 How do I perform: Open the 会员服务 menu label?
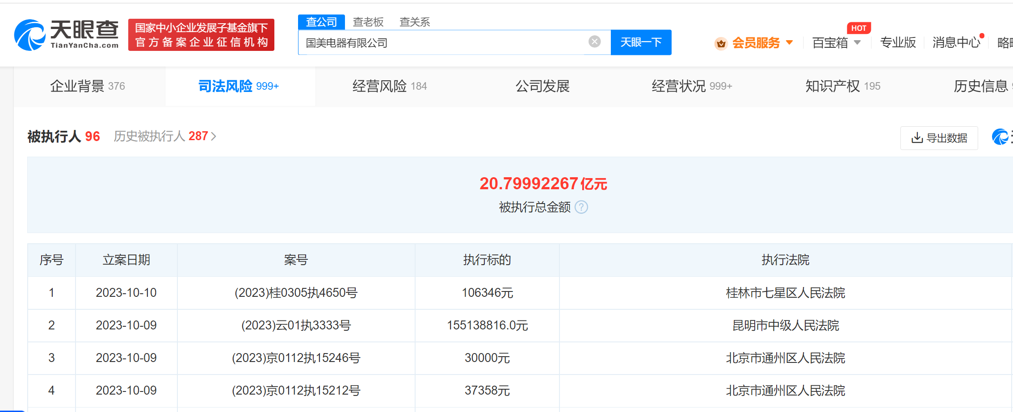click(x=756, y=43)
